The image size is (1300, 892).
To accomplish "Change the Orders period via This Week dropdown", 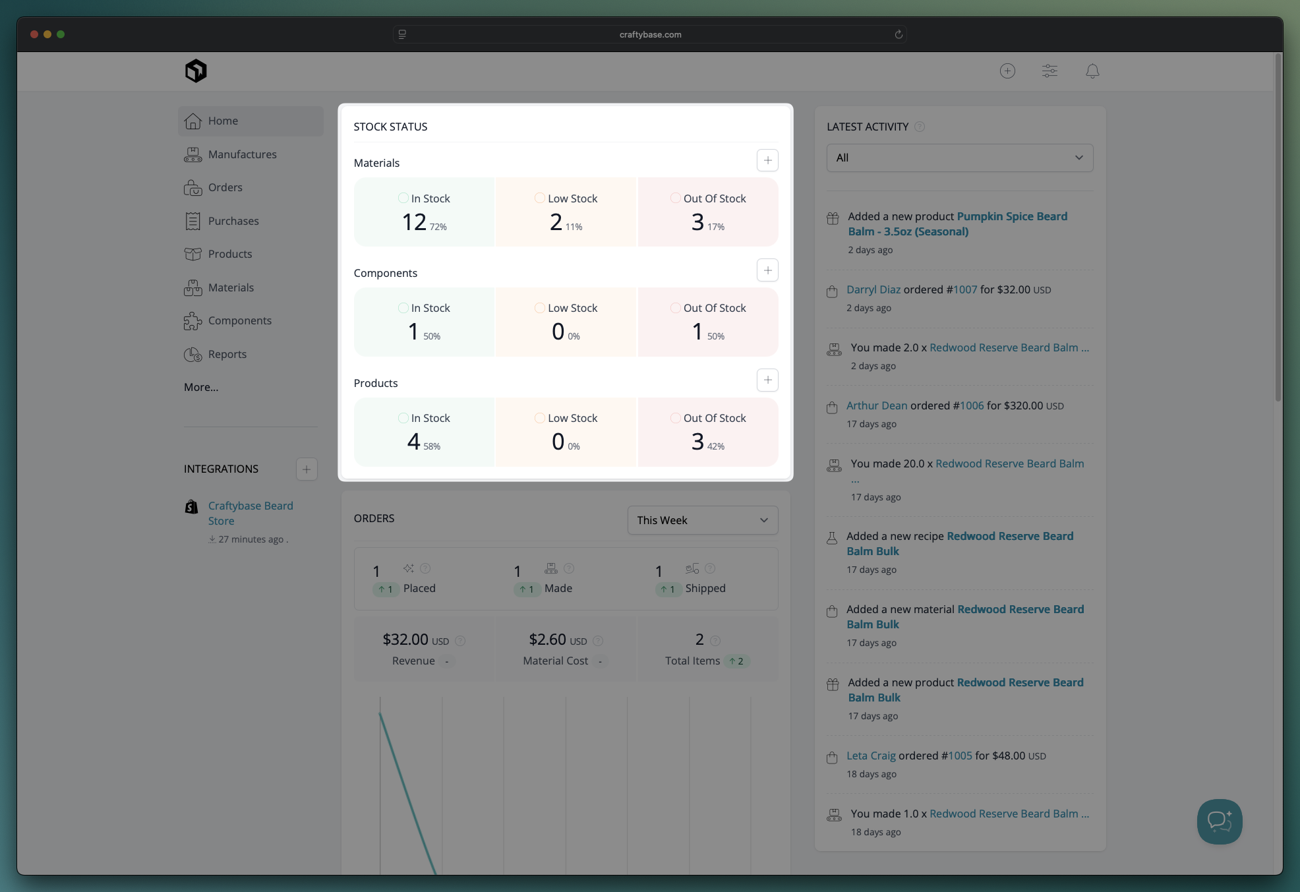I will click(702, 520).
